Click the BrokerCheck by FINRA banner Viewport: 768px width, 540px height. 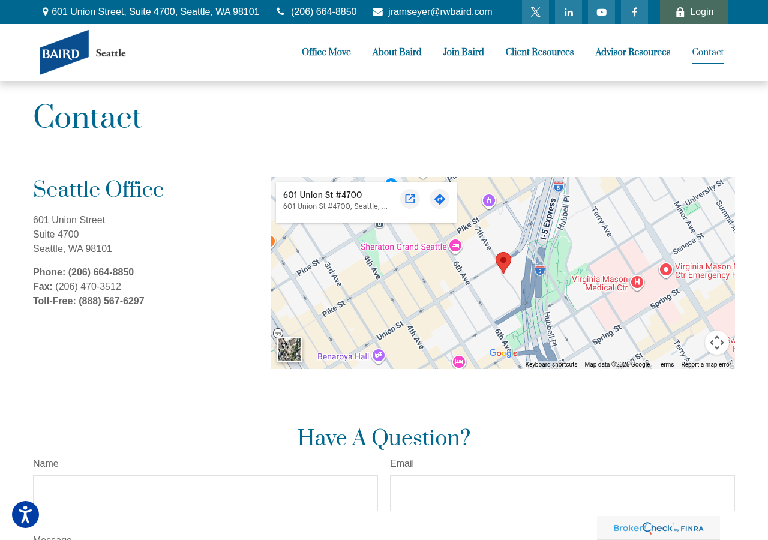pos(658,528)
